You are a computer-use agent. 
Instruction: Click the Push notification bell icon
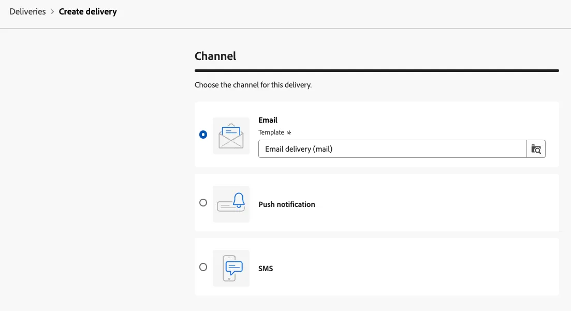231,204
